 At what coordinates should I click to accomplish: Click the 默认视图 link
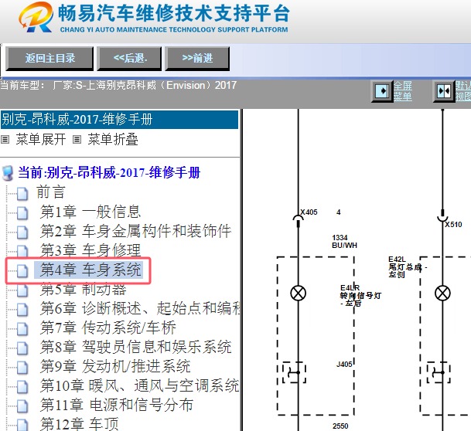point(463,91)
